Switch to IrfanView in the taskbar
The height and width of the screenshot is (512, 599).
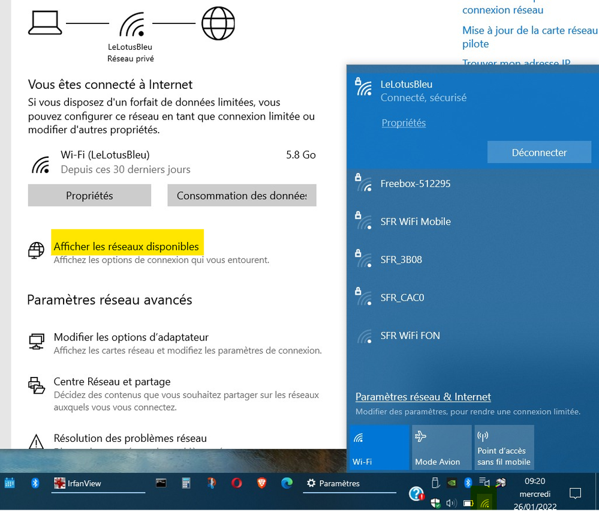coord(98,483)
